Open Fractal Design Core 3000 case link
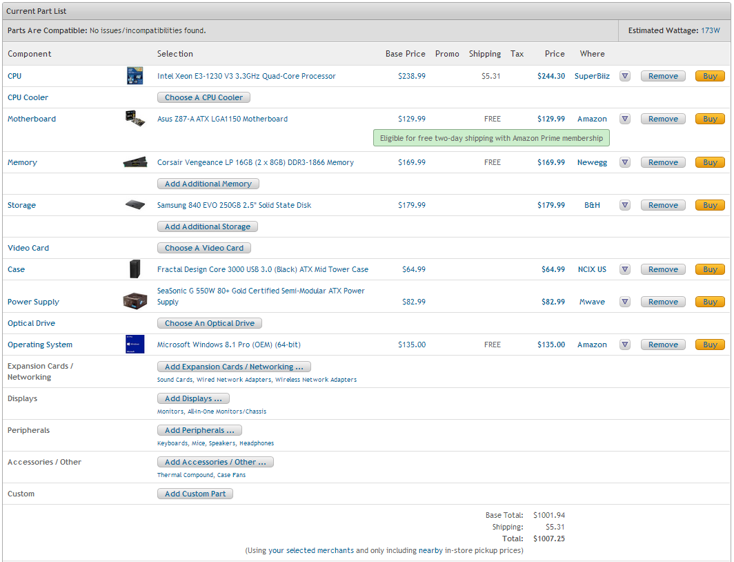This screenshot has width=734, height=562. pos(263,269)
